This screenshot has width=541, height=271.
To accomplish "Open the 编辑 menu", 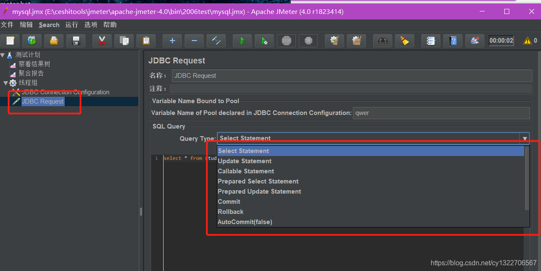I will tap(26, 25).
